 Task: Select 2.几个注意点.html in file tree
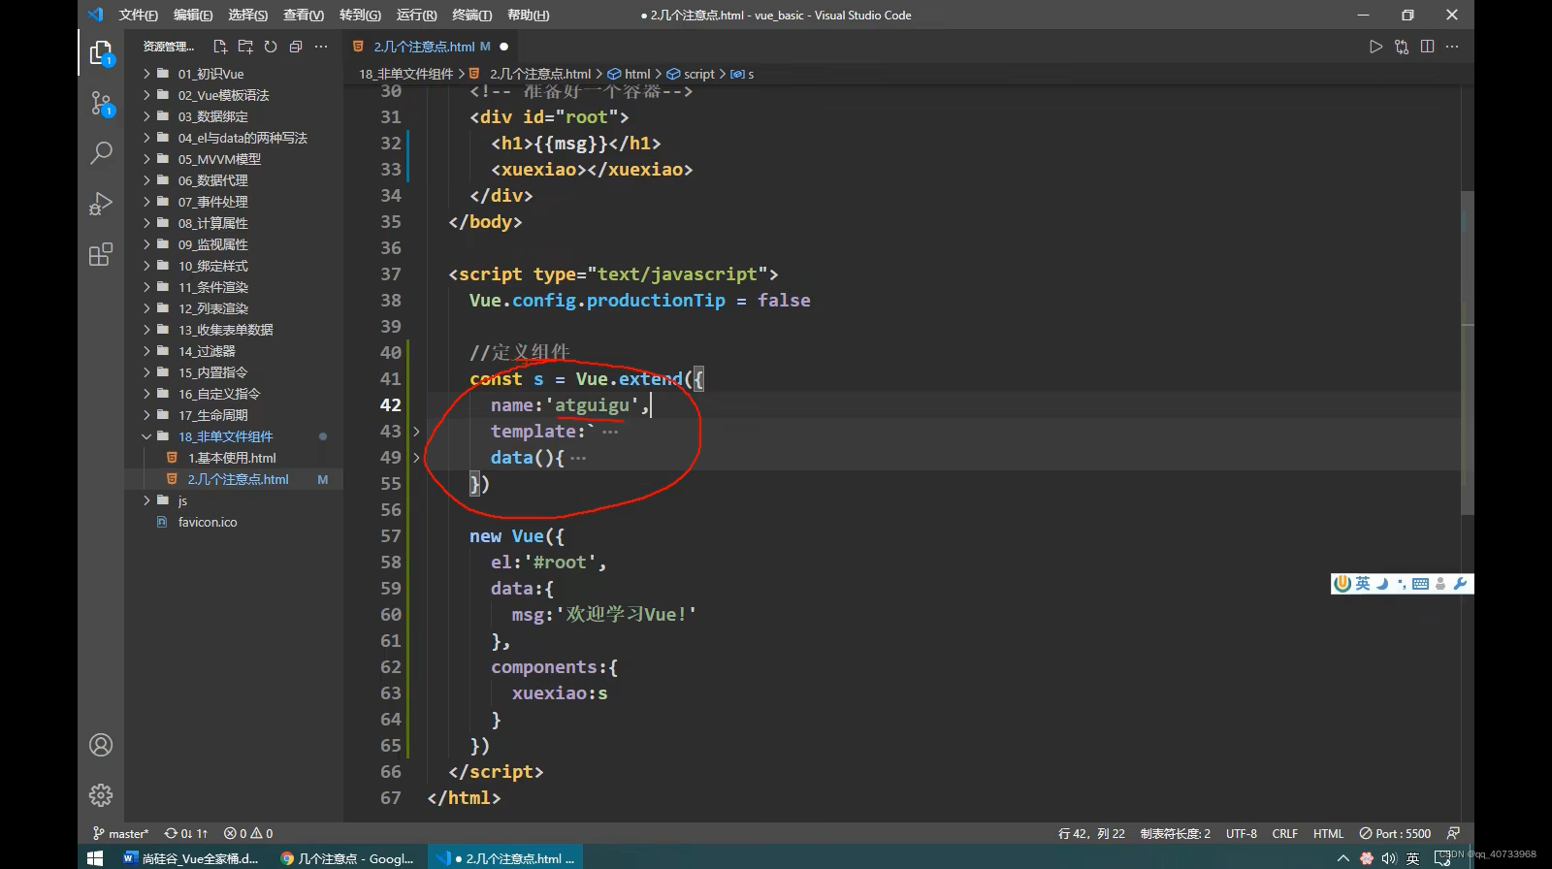(233, 479)
